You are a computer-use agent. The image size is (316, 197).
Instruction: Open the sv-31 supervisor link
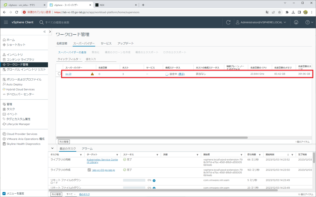pyautogui.click(x=68, y=74)
